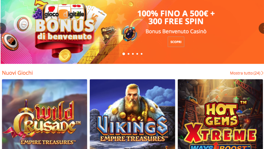Image resolution: width=264 pixels, height=149 pixels.
Task: Advance carousel with the next slide arrow
Action: (x=261, y=28)
